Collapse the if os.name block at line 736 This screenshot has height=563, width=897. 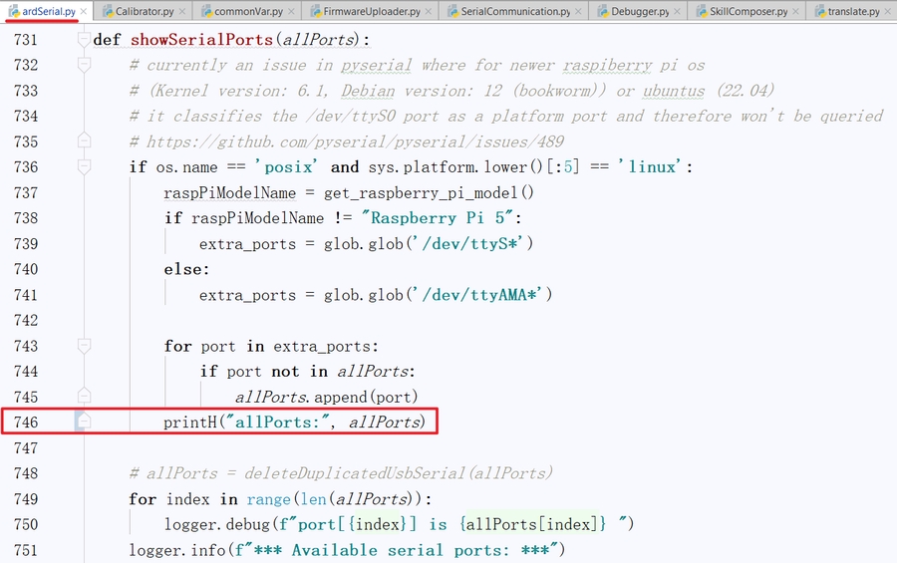click(x=84, y=167)
